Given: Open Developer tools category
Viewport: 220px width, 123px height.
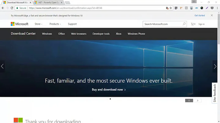Looking at the screenshot, I should pyautogui.click(x=101, y=34).
